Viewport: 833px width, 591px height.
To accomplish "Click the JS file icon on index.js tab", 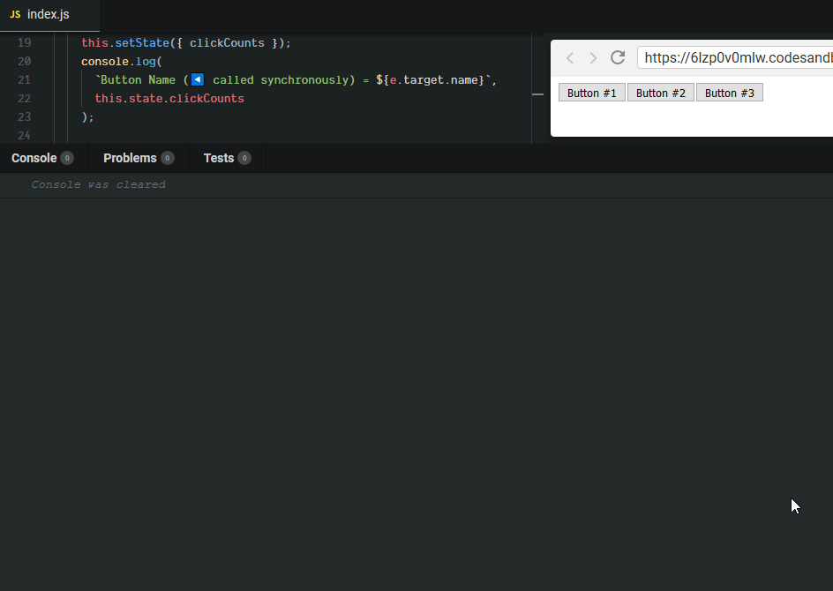I will coord(15,15).
